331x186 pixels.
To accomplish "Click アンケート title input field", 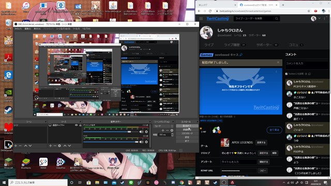I will click(x=238, y=162).
